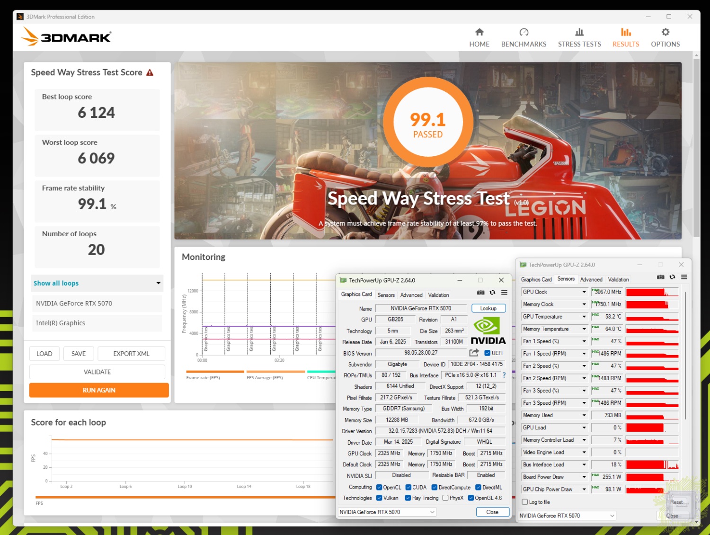This screenshot has width=710, height=535.
Task: Switch to Validation tab in Sensors window
Action: 618,279
